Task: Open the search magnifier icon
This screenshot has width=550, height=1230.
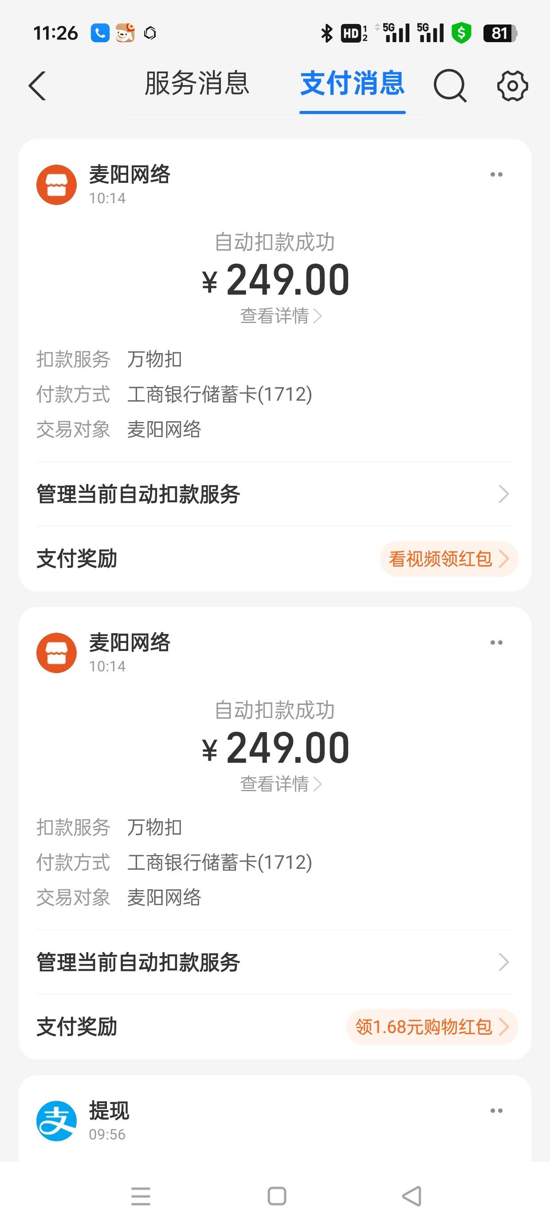Action: [x=450, y=86]
